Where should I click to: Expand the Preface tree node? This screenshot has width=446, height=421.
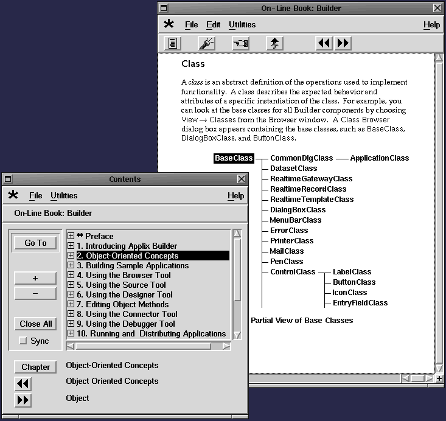(71, 236)
